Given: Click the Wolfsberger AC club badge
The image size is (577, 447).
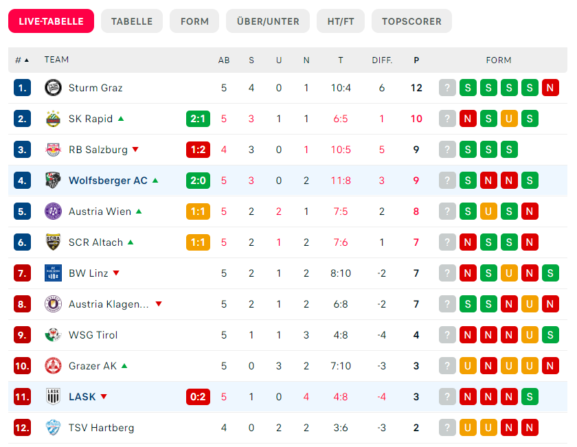Looking at the screenshot, I should click(x=53, y=181).
